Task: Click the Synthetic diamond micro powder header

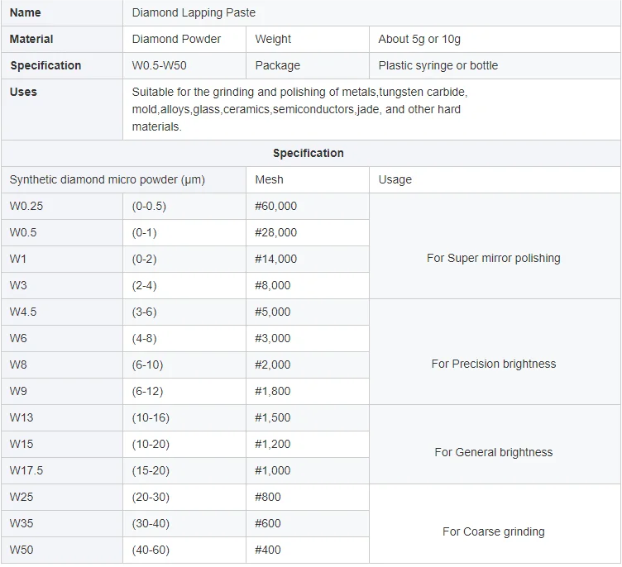Action: [108, 179]
